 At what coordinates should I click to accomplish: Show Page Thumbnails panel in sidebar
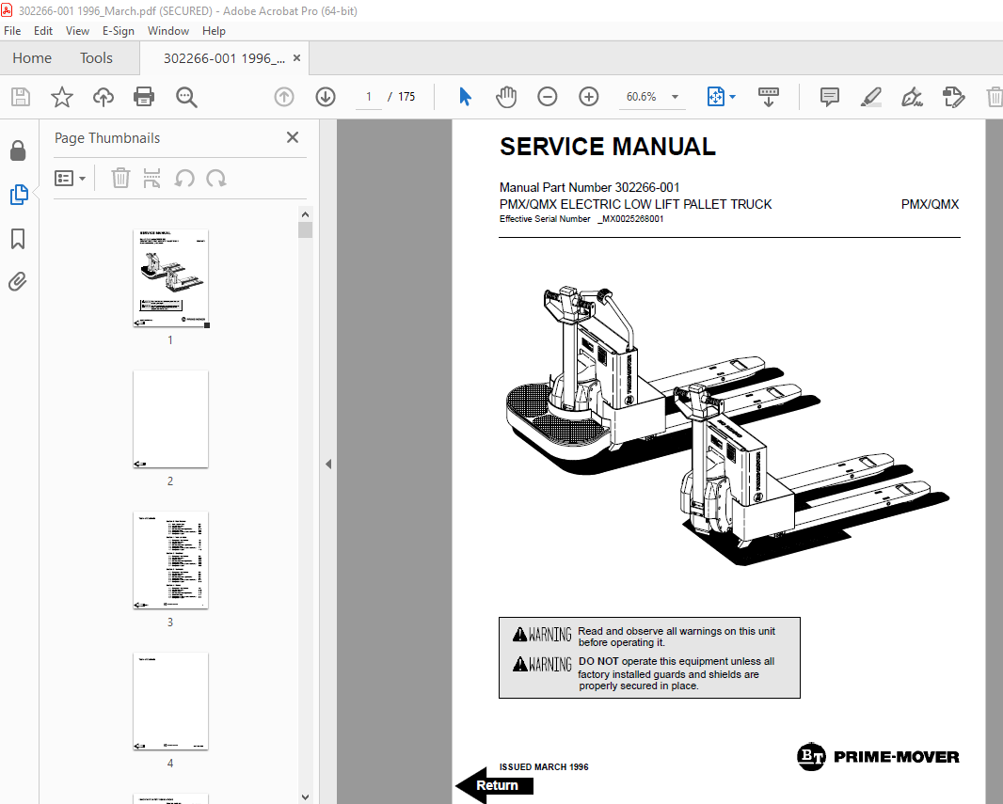(19, 195)
